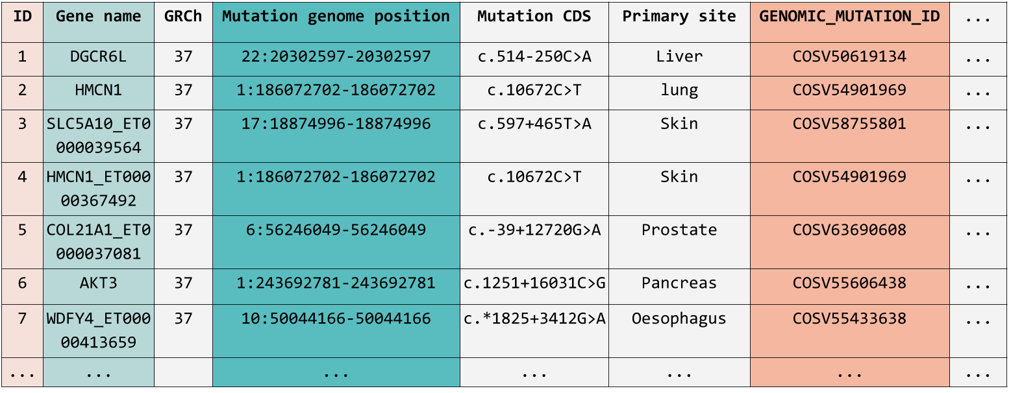The width and height of the screenshot is (1011, 393).
Task: Click the Liver primary site cell
Action: point(679,57)
